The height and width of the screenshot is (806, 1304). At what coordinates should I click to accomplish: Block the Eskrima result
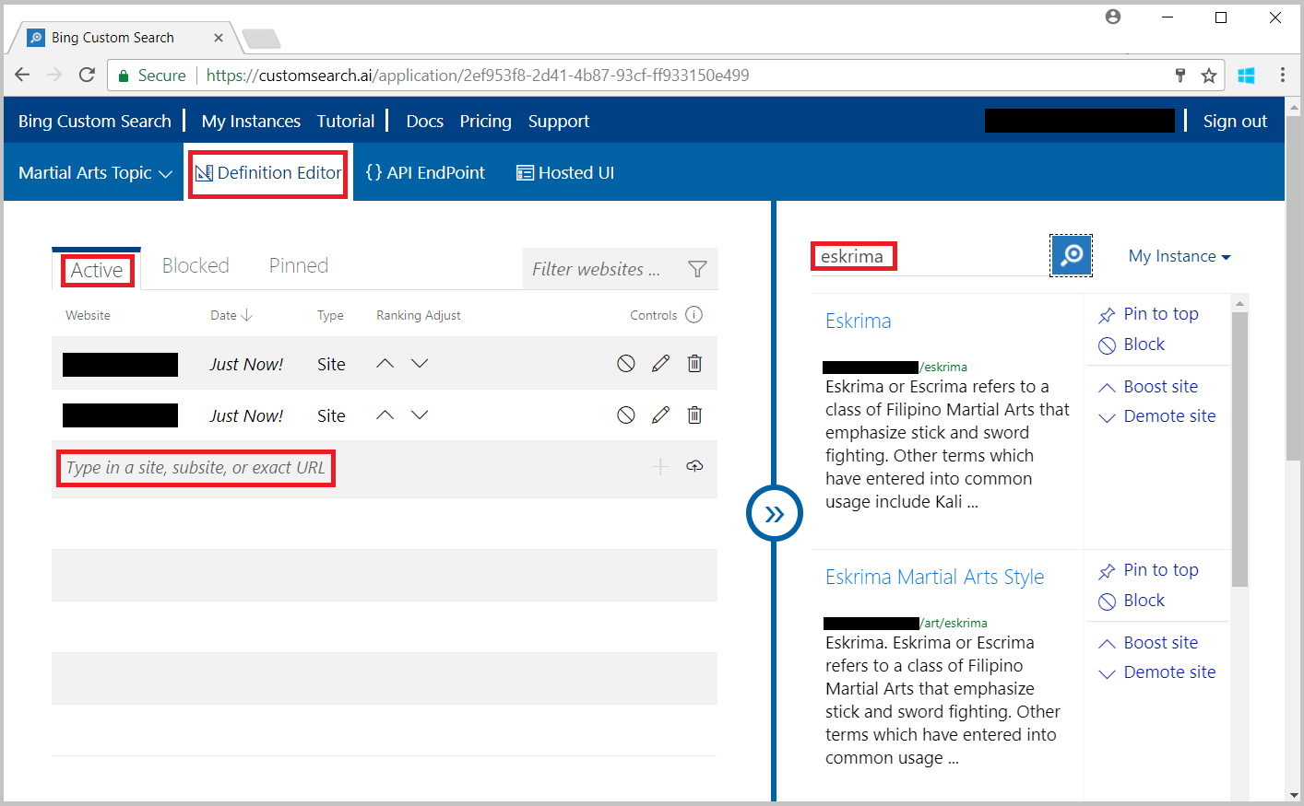(1132, 345)
